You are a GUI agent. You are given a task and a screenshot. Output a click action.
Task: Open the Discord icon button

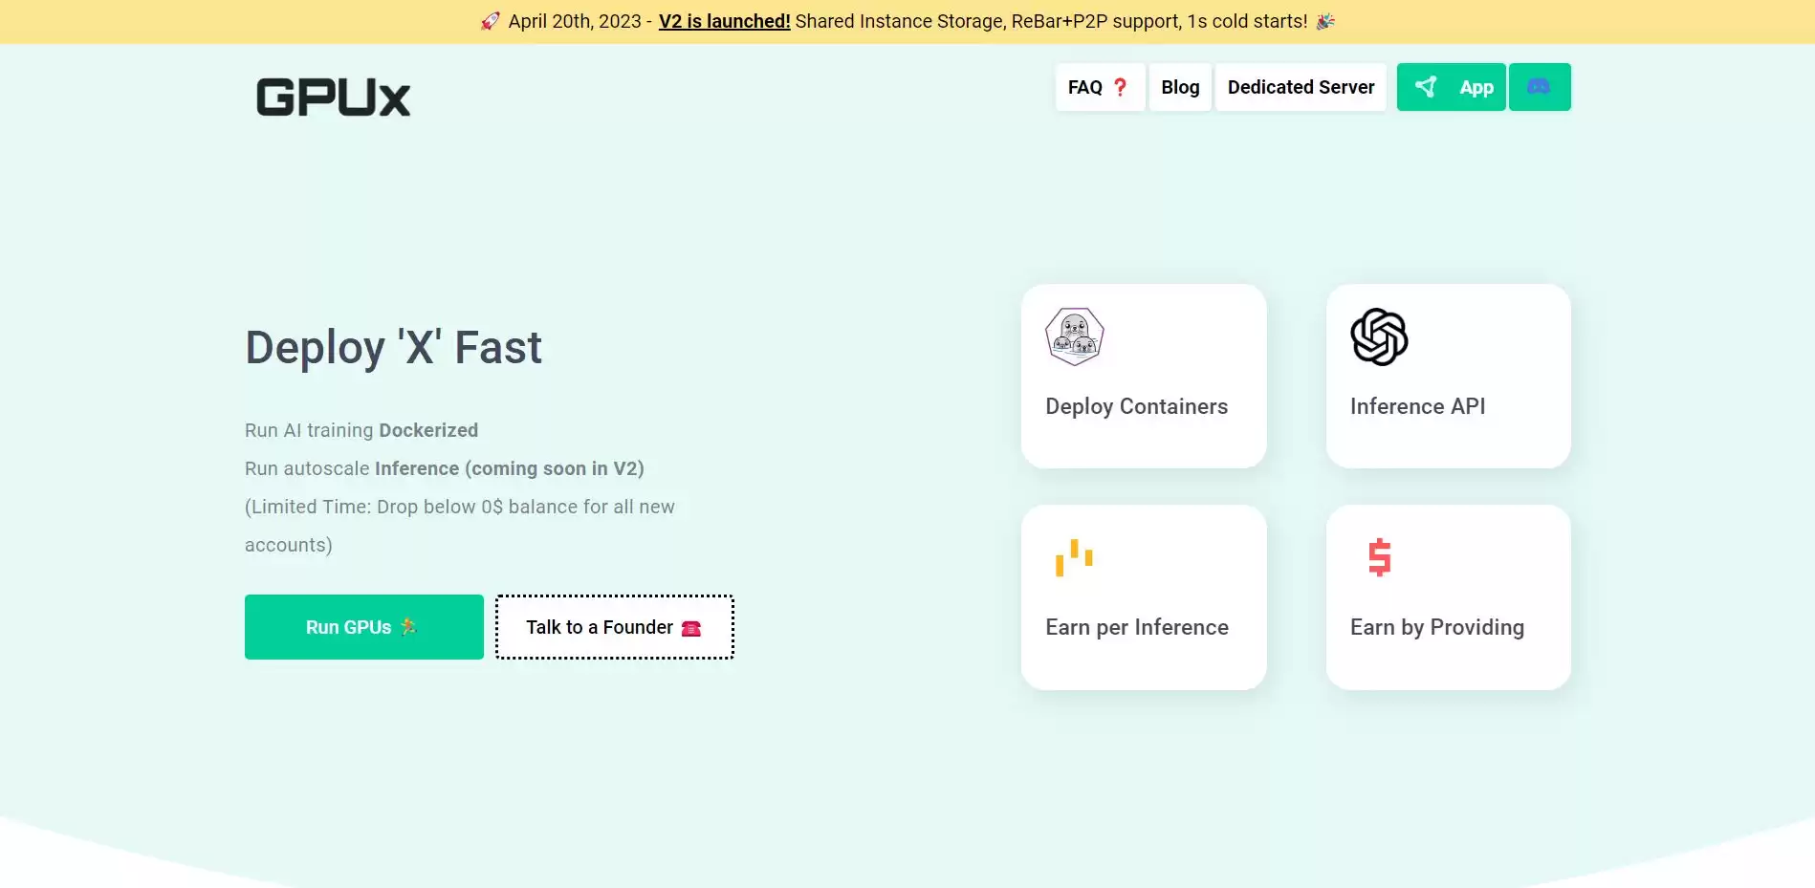pos(1539,87)
